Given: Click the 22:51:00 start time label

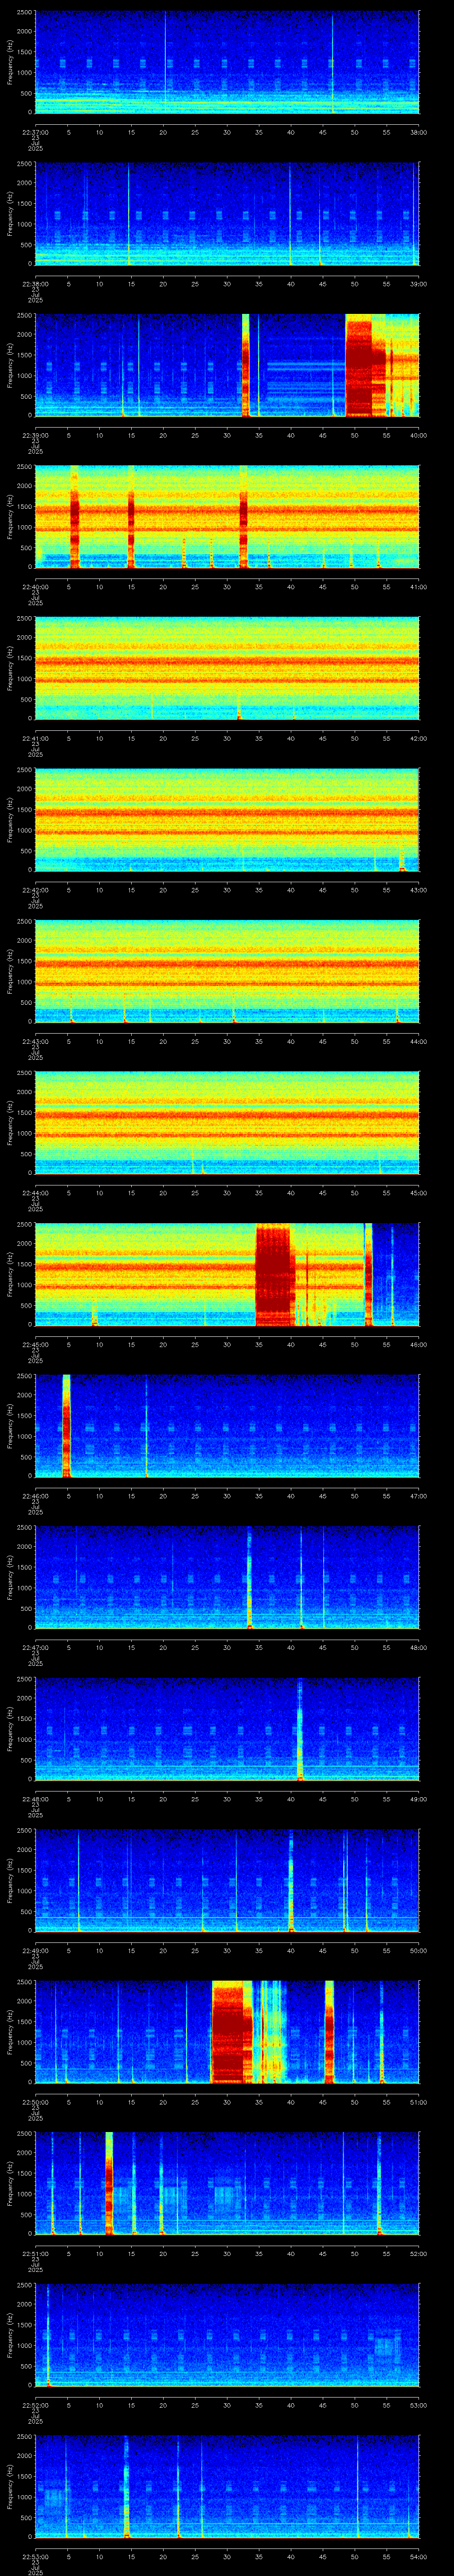Looking at the screenshot, I should pyautogui.click(x=35, y=2254).
